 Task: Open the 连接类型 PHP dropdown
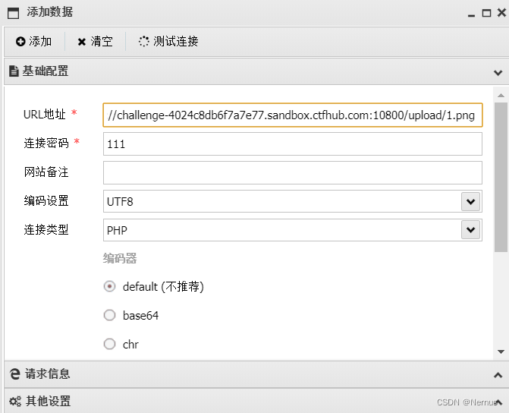(470, 230)
